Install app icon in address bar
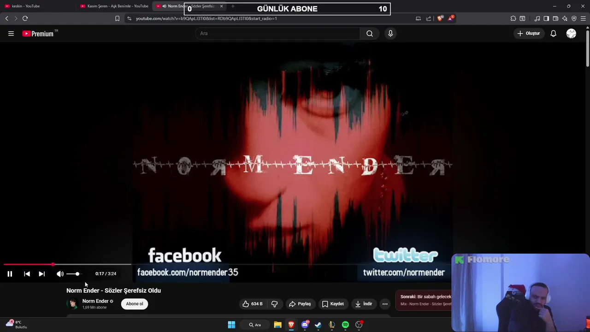This screenshot has width=590, height=332. click(418, 18)
